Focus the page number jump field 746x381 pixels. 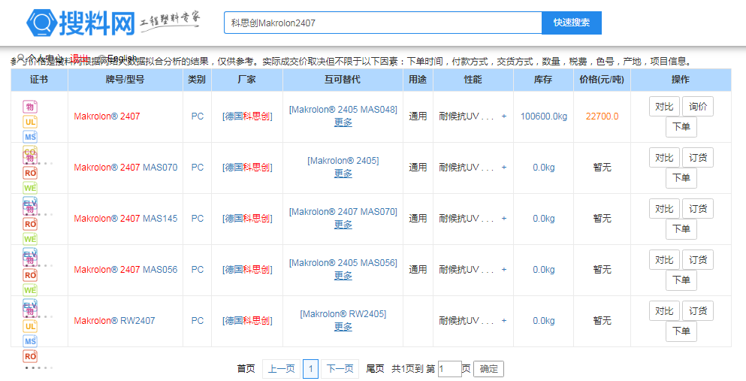tap(449, 369)
